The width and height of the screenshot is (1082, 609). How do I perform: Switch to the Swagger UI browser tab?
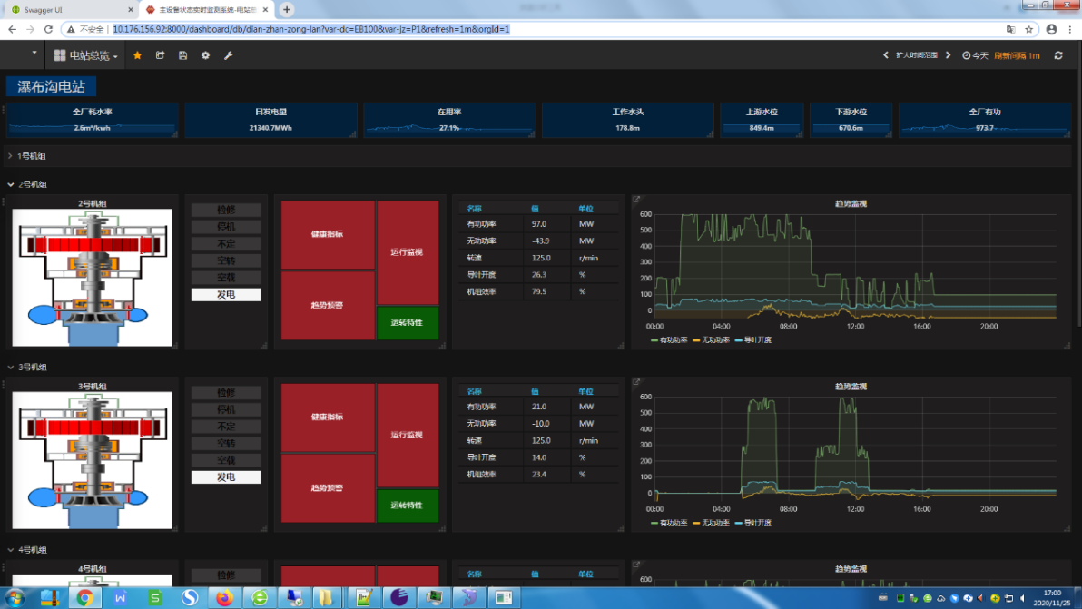click(x=62, y=9)
